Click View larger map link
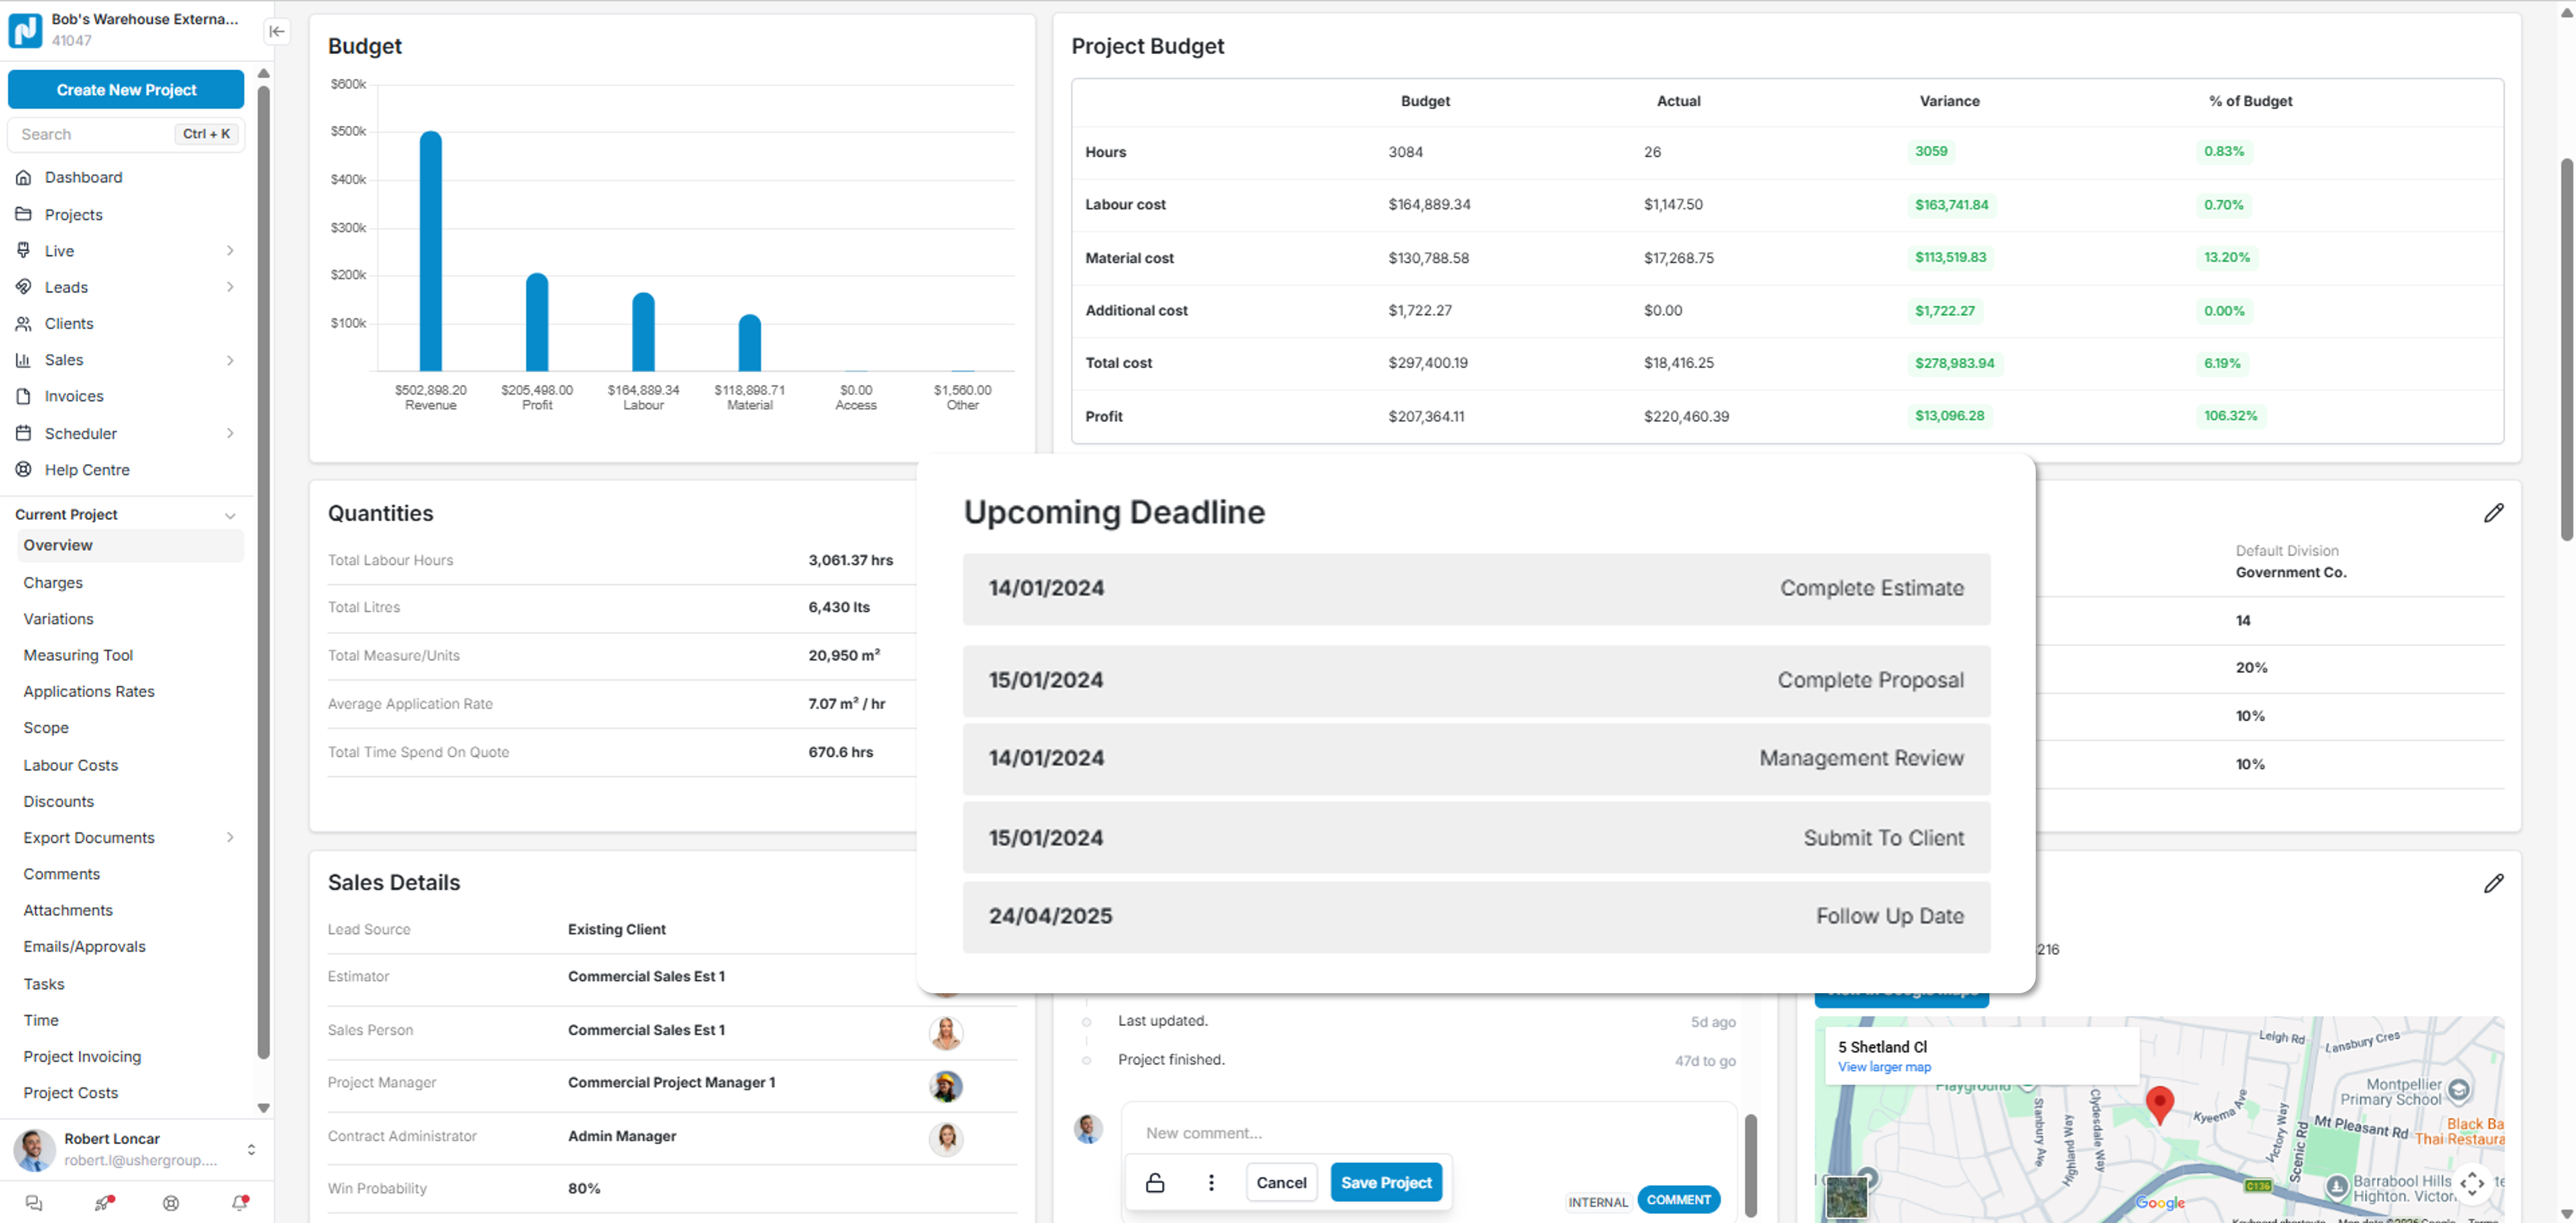Image resolution: width=2576 pixels, height=1223 pixels. point(1883,1067)
